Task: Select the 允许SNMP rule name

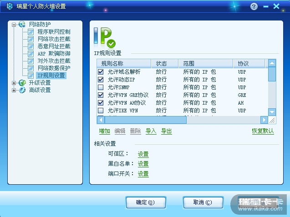Action: (118, 87)
